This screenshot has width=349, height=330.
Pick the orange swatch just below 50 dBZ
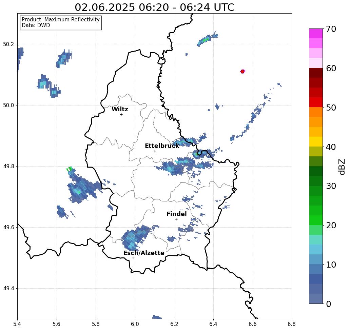(x=316, y=112)
